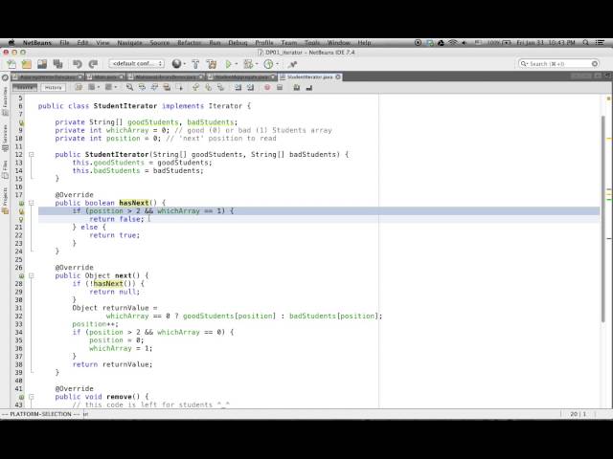This screenshot has width=613, height=459.
Task: Open the Profile Project dropdown arrow
Action: (x=277, y=64)
